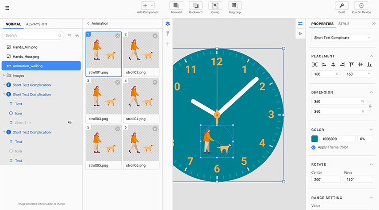Expand the images folder in layer list
The height and width of the screenshot is (210, 379).
pyautogui.click(x=4, y=76)
